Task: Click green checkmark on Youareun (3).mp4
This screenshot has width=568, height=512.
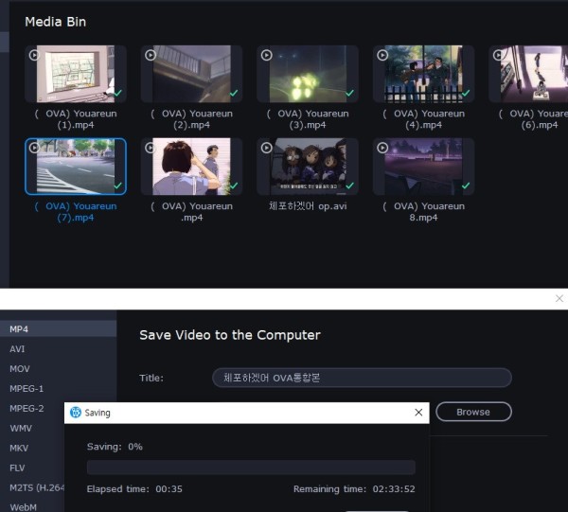Action: tap(350, 93)
